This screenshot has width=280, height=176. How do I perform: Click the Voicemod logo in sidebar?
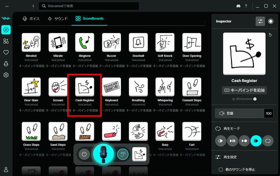[6, 18]
